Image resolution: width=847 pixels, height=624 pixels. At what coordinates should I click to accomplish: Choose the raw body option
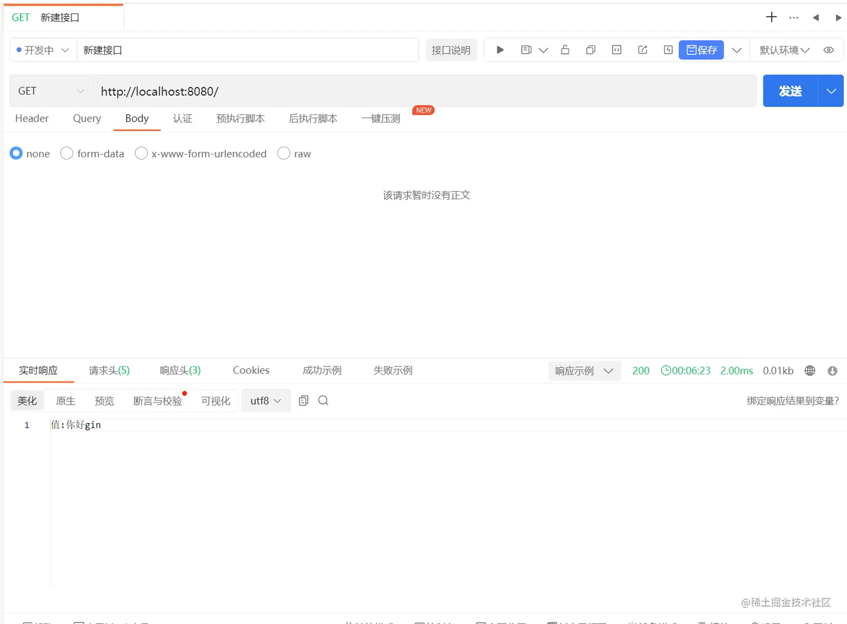pos(294,153)
